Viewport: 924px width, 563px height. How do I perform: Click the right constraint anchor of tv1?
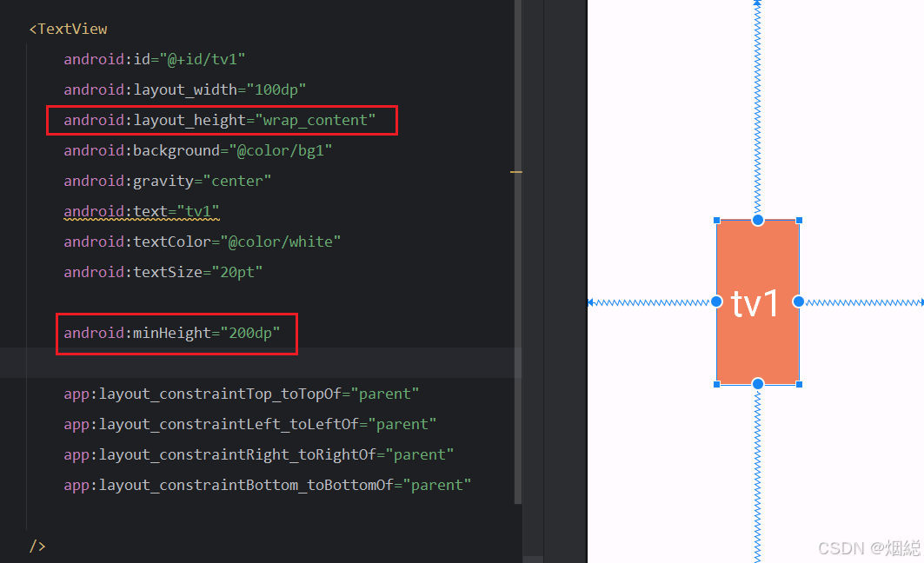798,301
